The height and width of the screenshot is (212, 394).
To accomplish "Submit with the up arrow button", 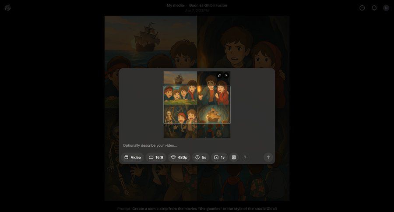I will pyautogui.click(x=268, y=157).
